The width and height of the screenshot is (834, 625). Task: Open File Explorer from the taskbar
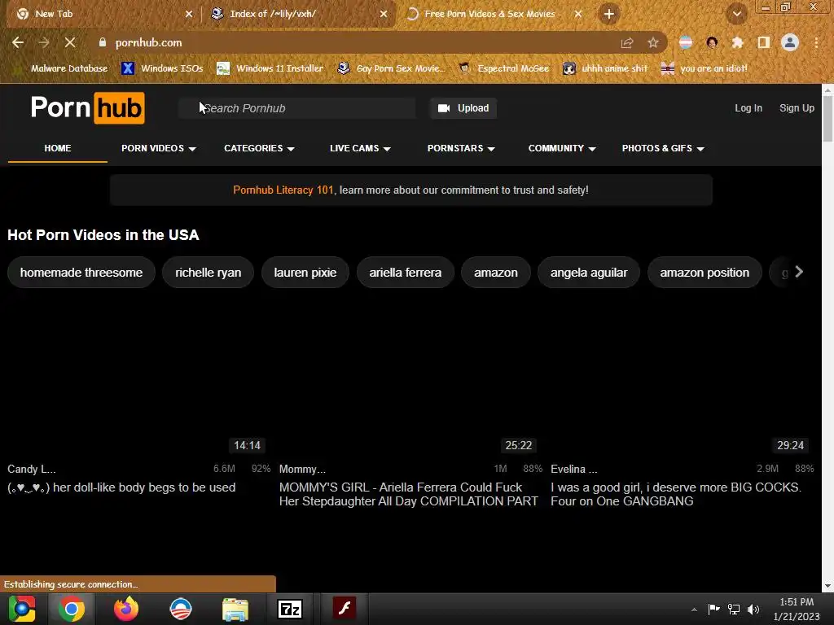[235, 609]
